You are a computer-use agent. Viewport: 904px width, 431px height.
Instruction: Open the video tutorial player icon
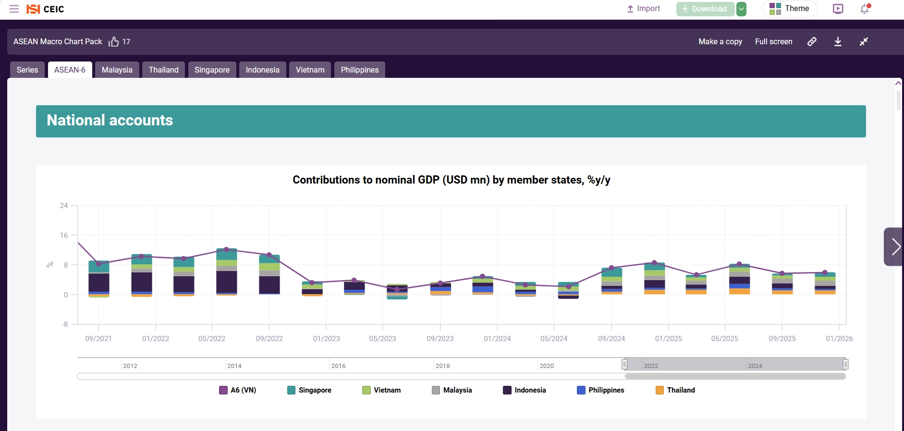(x=838, y=9)
